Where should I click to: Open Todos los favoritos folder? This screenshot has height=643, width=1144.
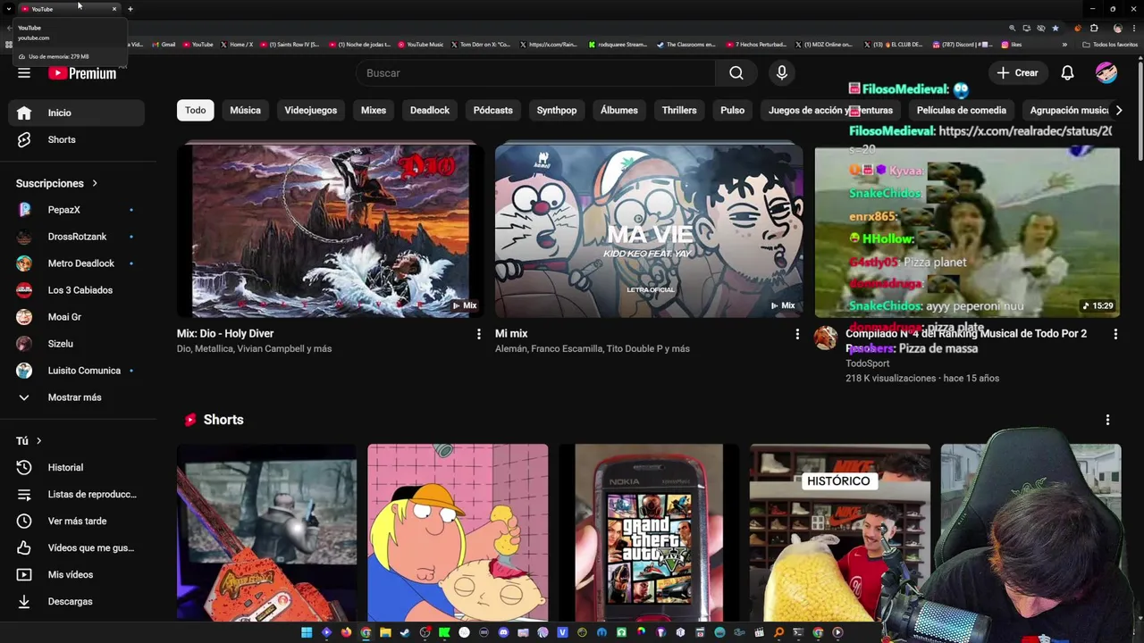[1109, 45]
